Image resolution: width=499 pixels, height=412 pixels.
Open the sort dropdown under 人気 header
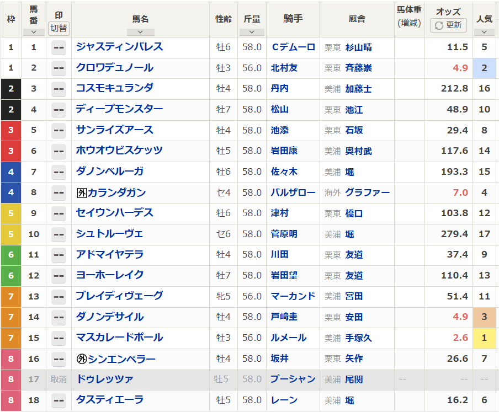[485, 32]
